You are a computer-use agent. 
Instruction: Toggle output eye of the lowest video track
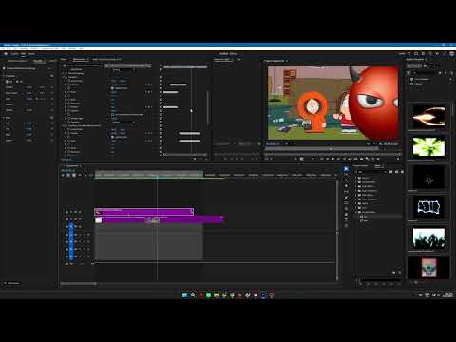pos(80,227)
